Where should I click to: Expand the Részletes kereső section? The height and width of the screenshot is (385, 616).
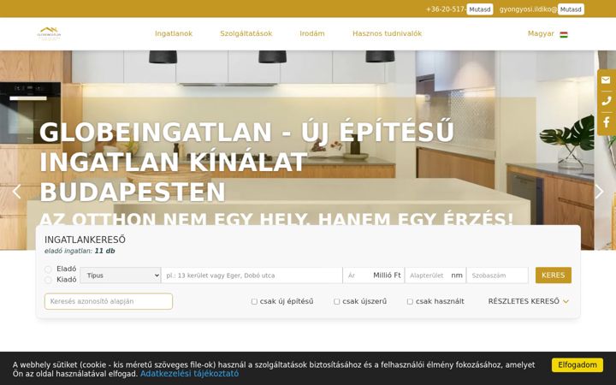pyautogui.click(x=529, y=301)
